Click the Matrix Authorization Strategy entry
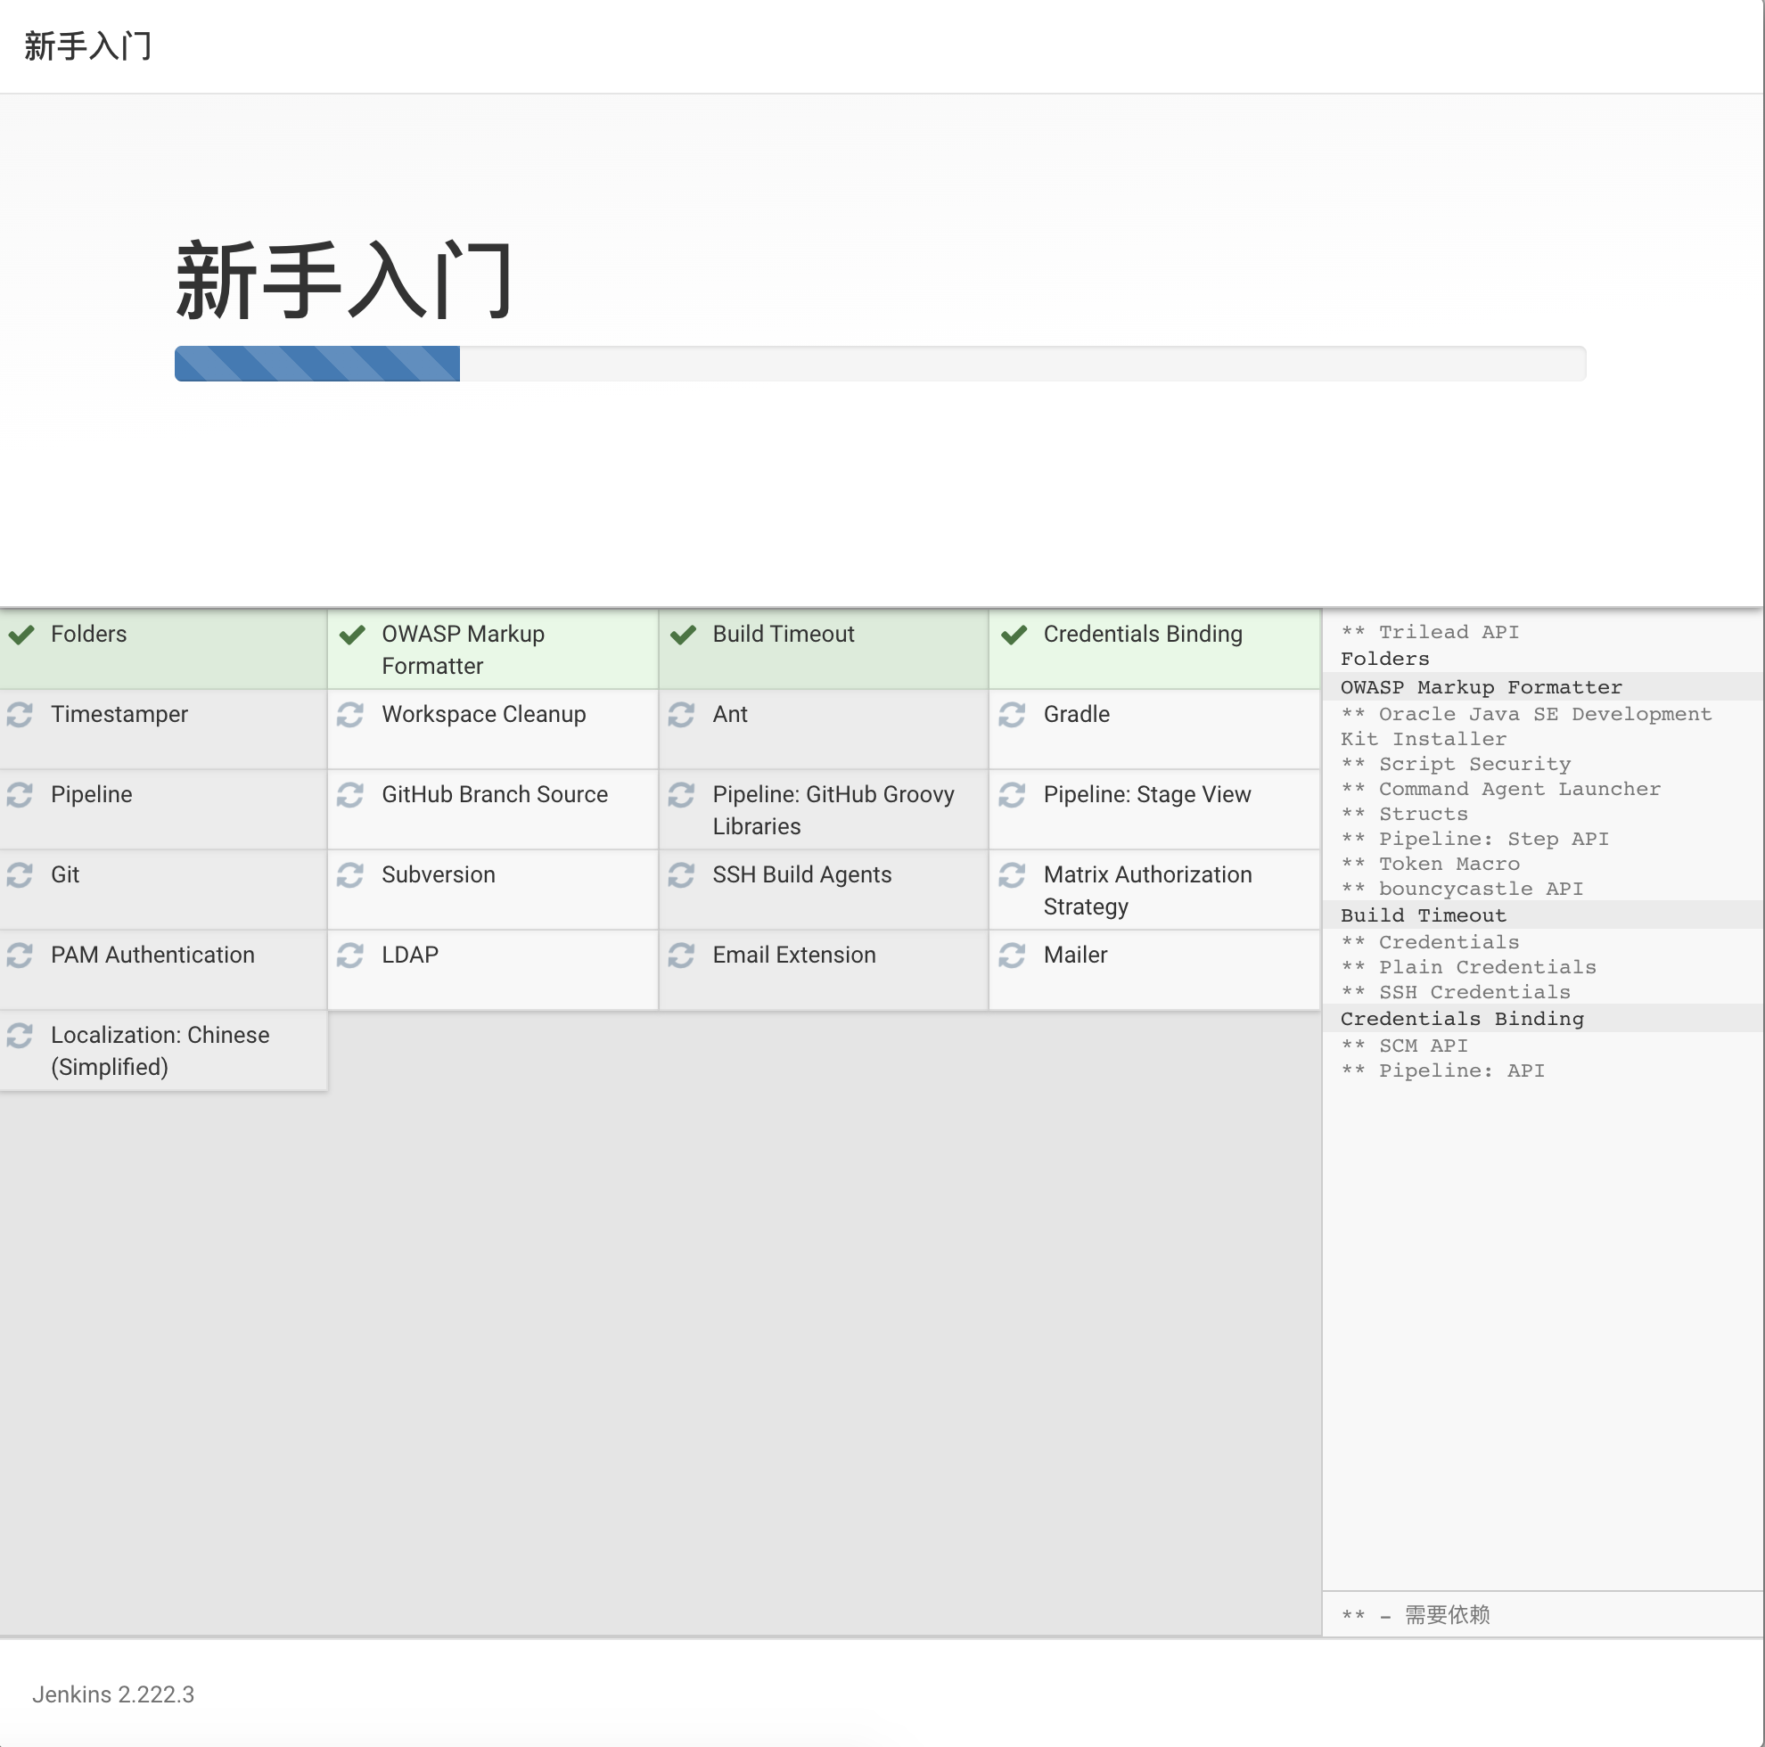Viewport: 1765px width, 1747px height. [1146, 890]
